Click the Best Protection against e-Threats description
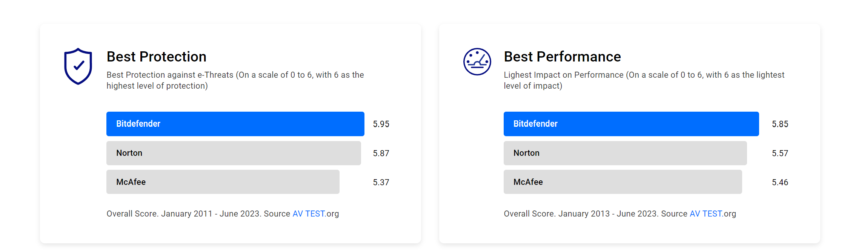This screenshot has height=252, width=864. (235, 80)
